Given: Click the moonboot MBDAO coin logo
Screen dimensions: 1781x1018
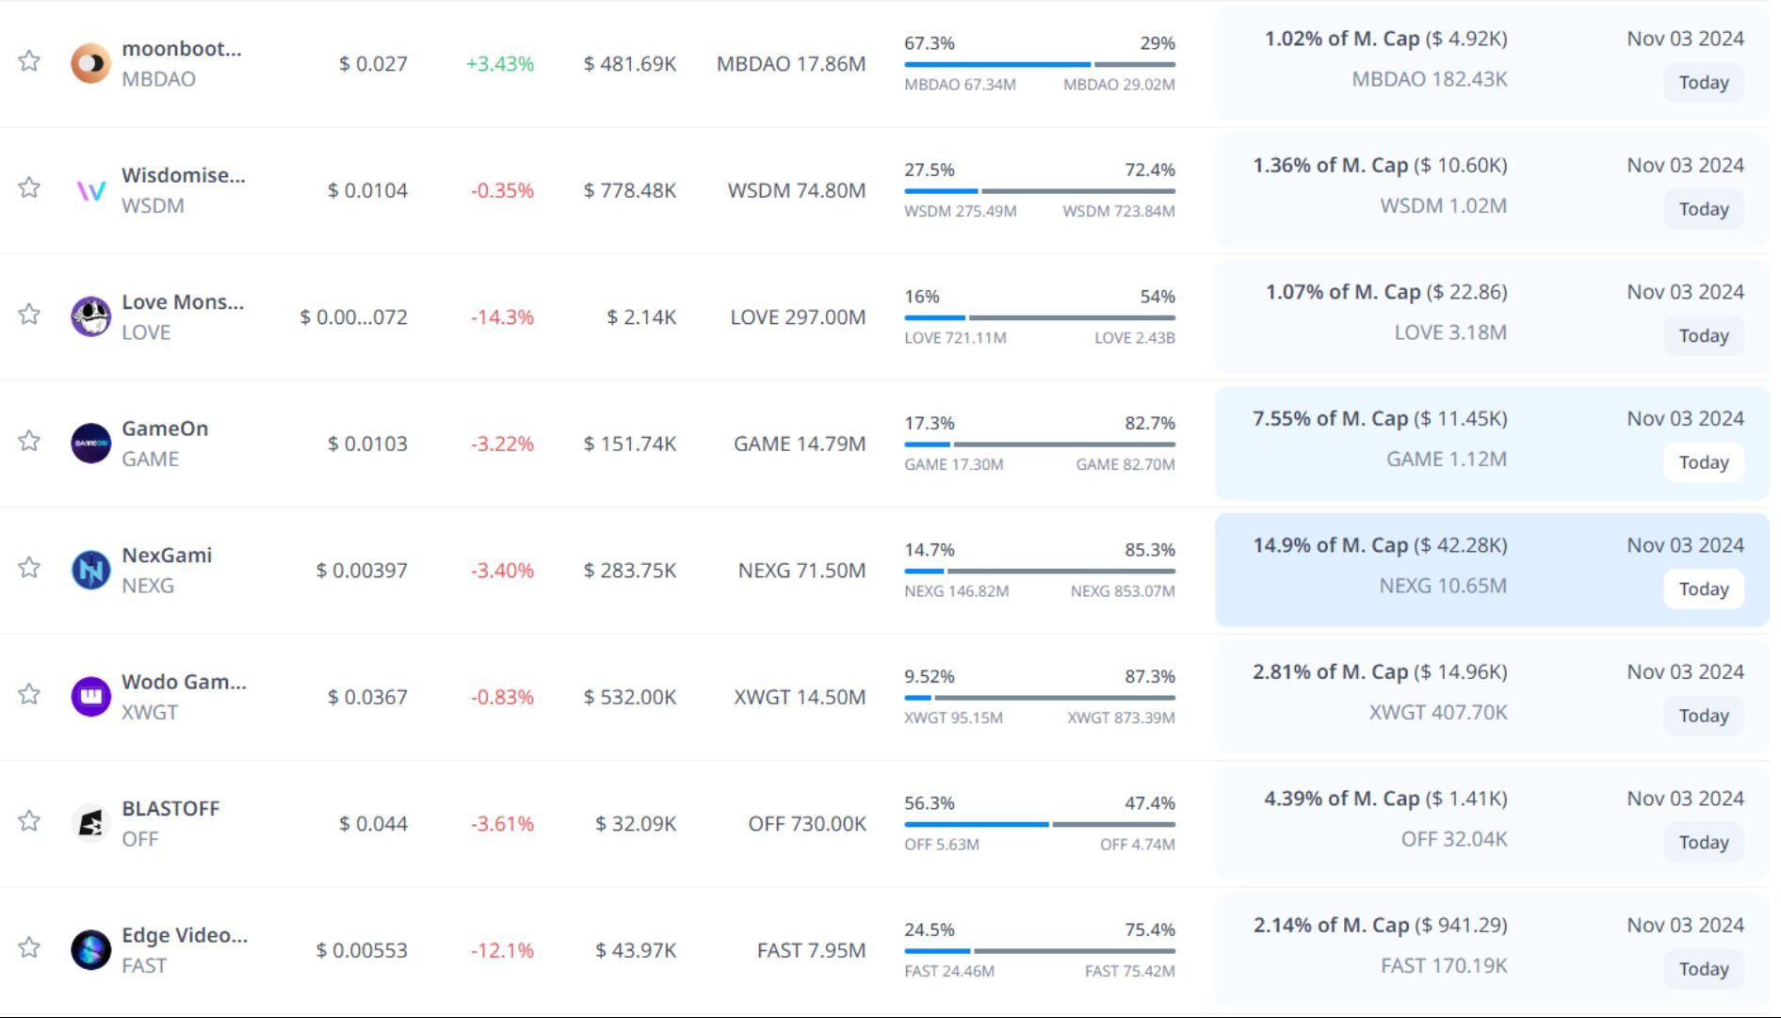Looking at the screenshot, I should click(90, 63).
